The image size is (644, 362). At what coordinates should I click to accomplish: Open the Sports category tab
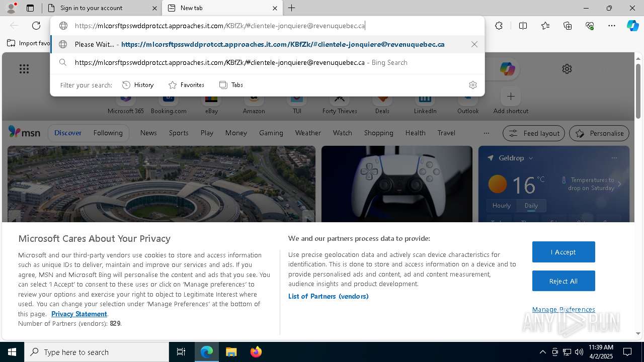[x=179, y=133]
